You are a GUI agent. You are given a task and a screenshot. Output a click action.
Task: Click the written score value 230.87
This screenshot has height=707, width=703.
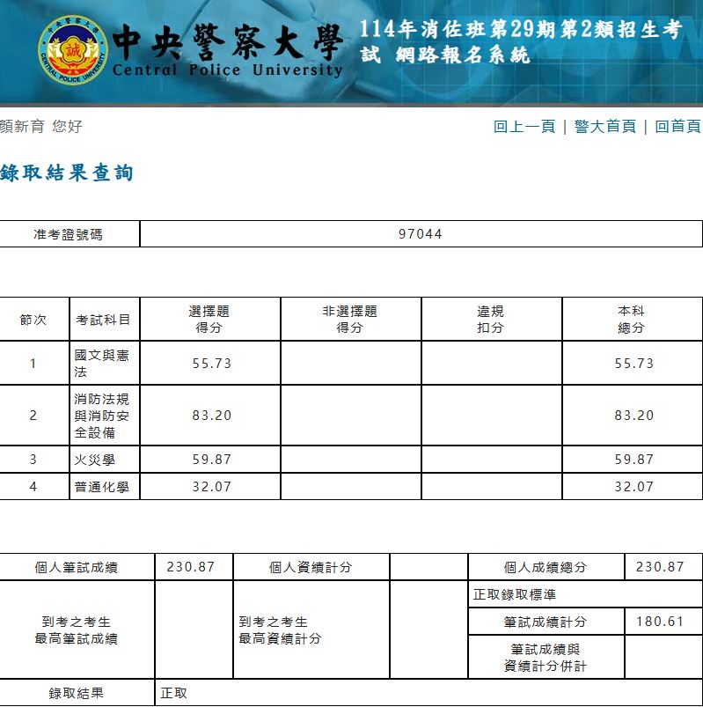tap(191, 567)
